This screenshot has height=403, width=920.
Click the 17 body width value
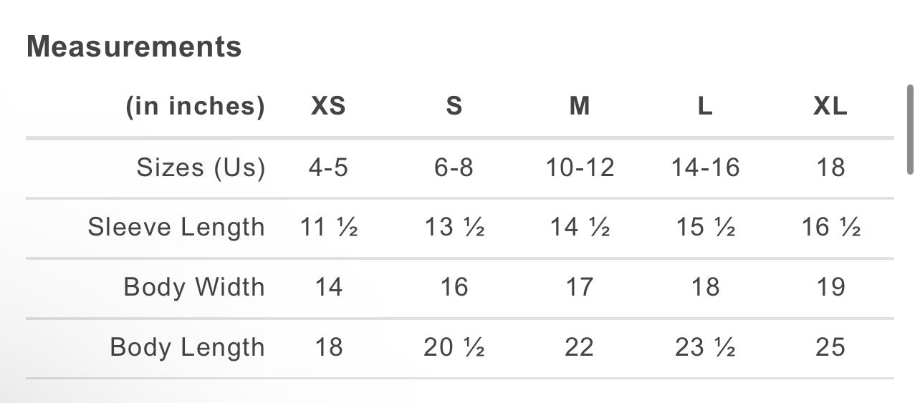pos(580,288)
